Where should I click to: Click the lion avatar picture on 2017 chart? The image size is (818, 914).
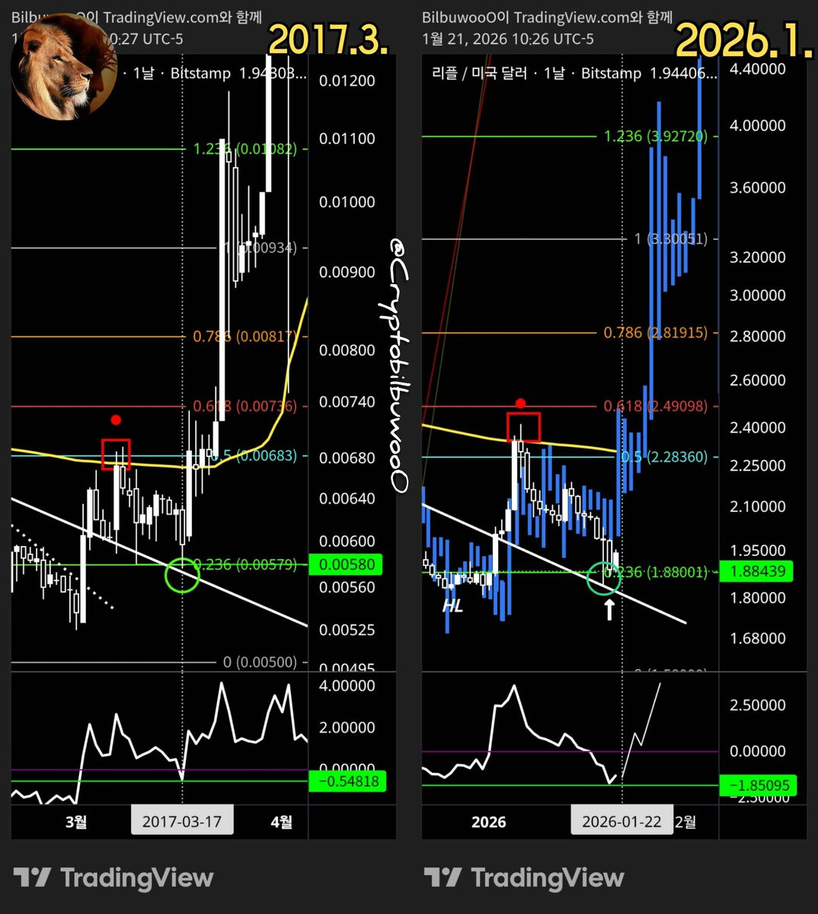64,67
